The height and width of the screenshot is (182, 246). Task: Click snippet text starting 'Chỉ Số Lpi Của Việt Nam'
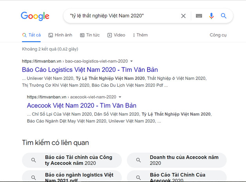pyautogui.click(x=119, y=118)
